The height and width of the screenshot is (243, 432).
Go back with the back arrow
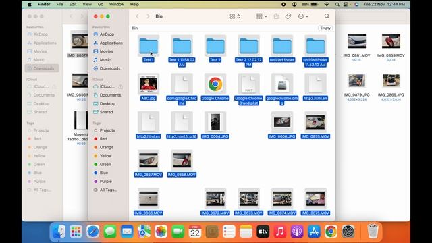pyautogui.click(x=137, y=16)
